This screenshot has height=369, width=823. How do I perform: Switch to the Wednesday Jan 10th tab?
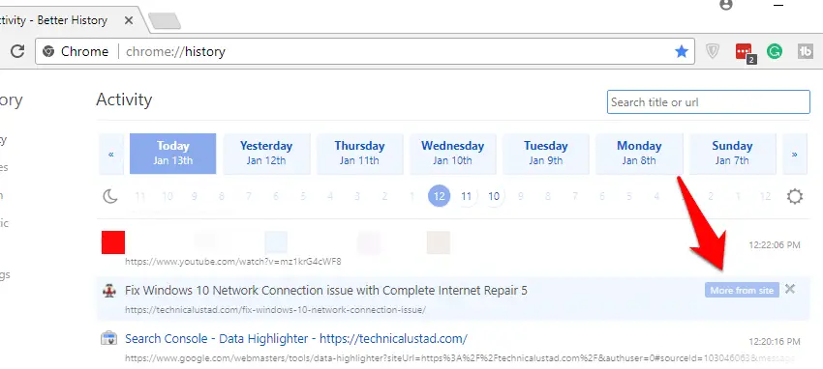coord(452,154)
